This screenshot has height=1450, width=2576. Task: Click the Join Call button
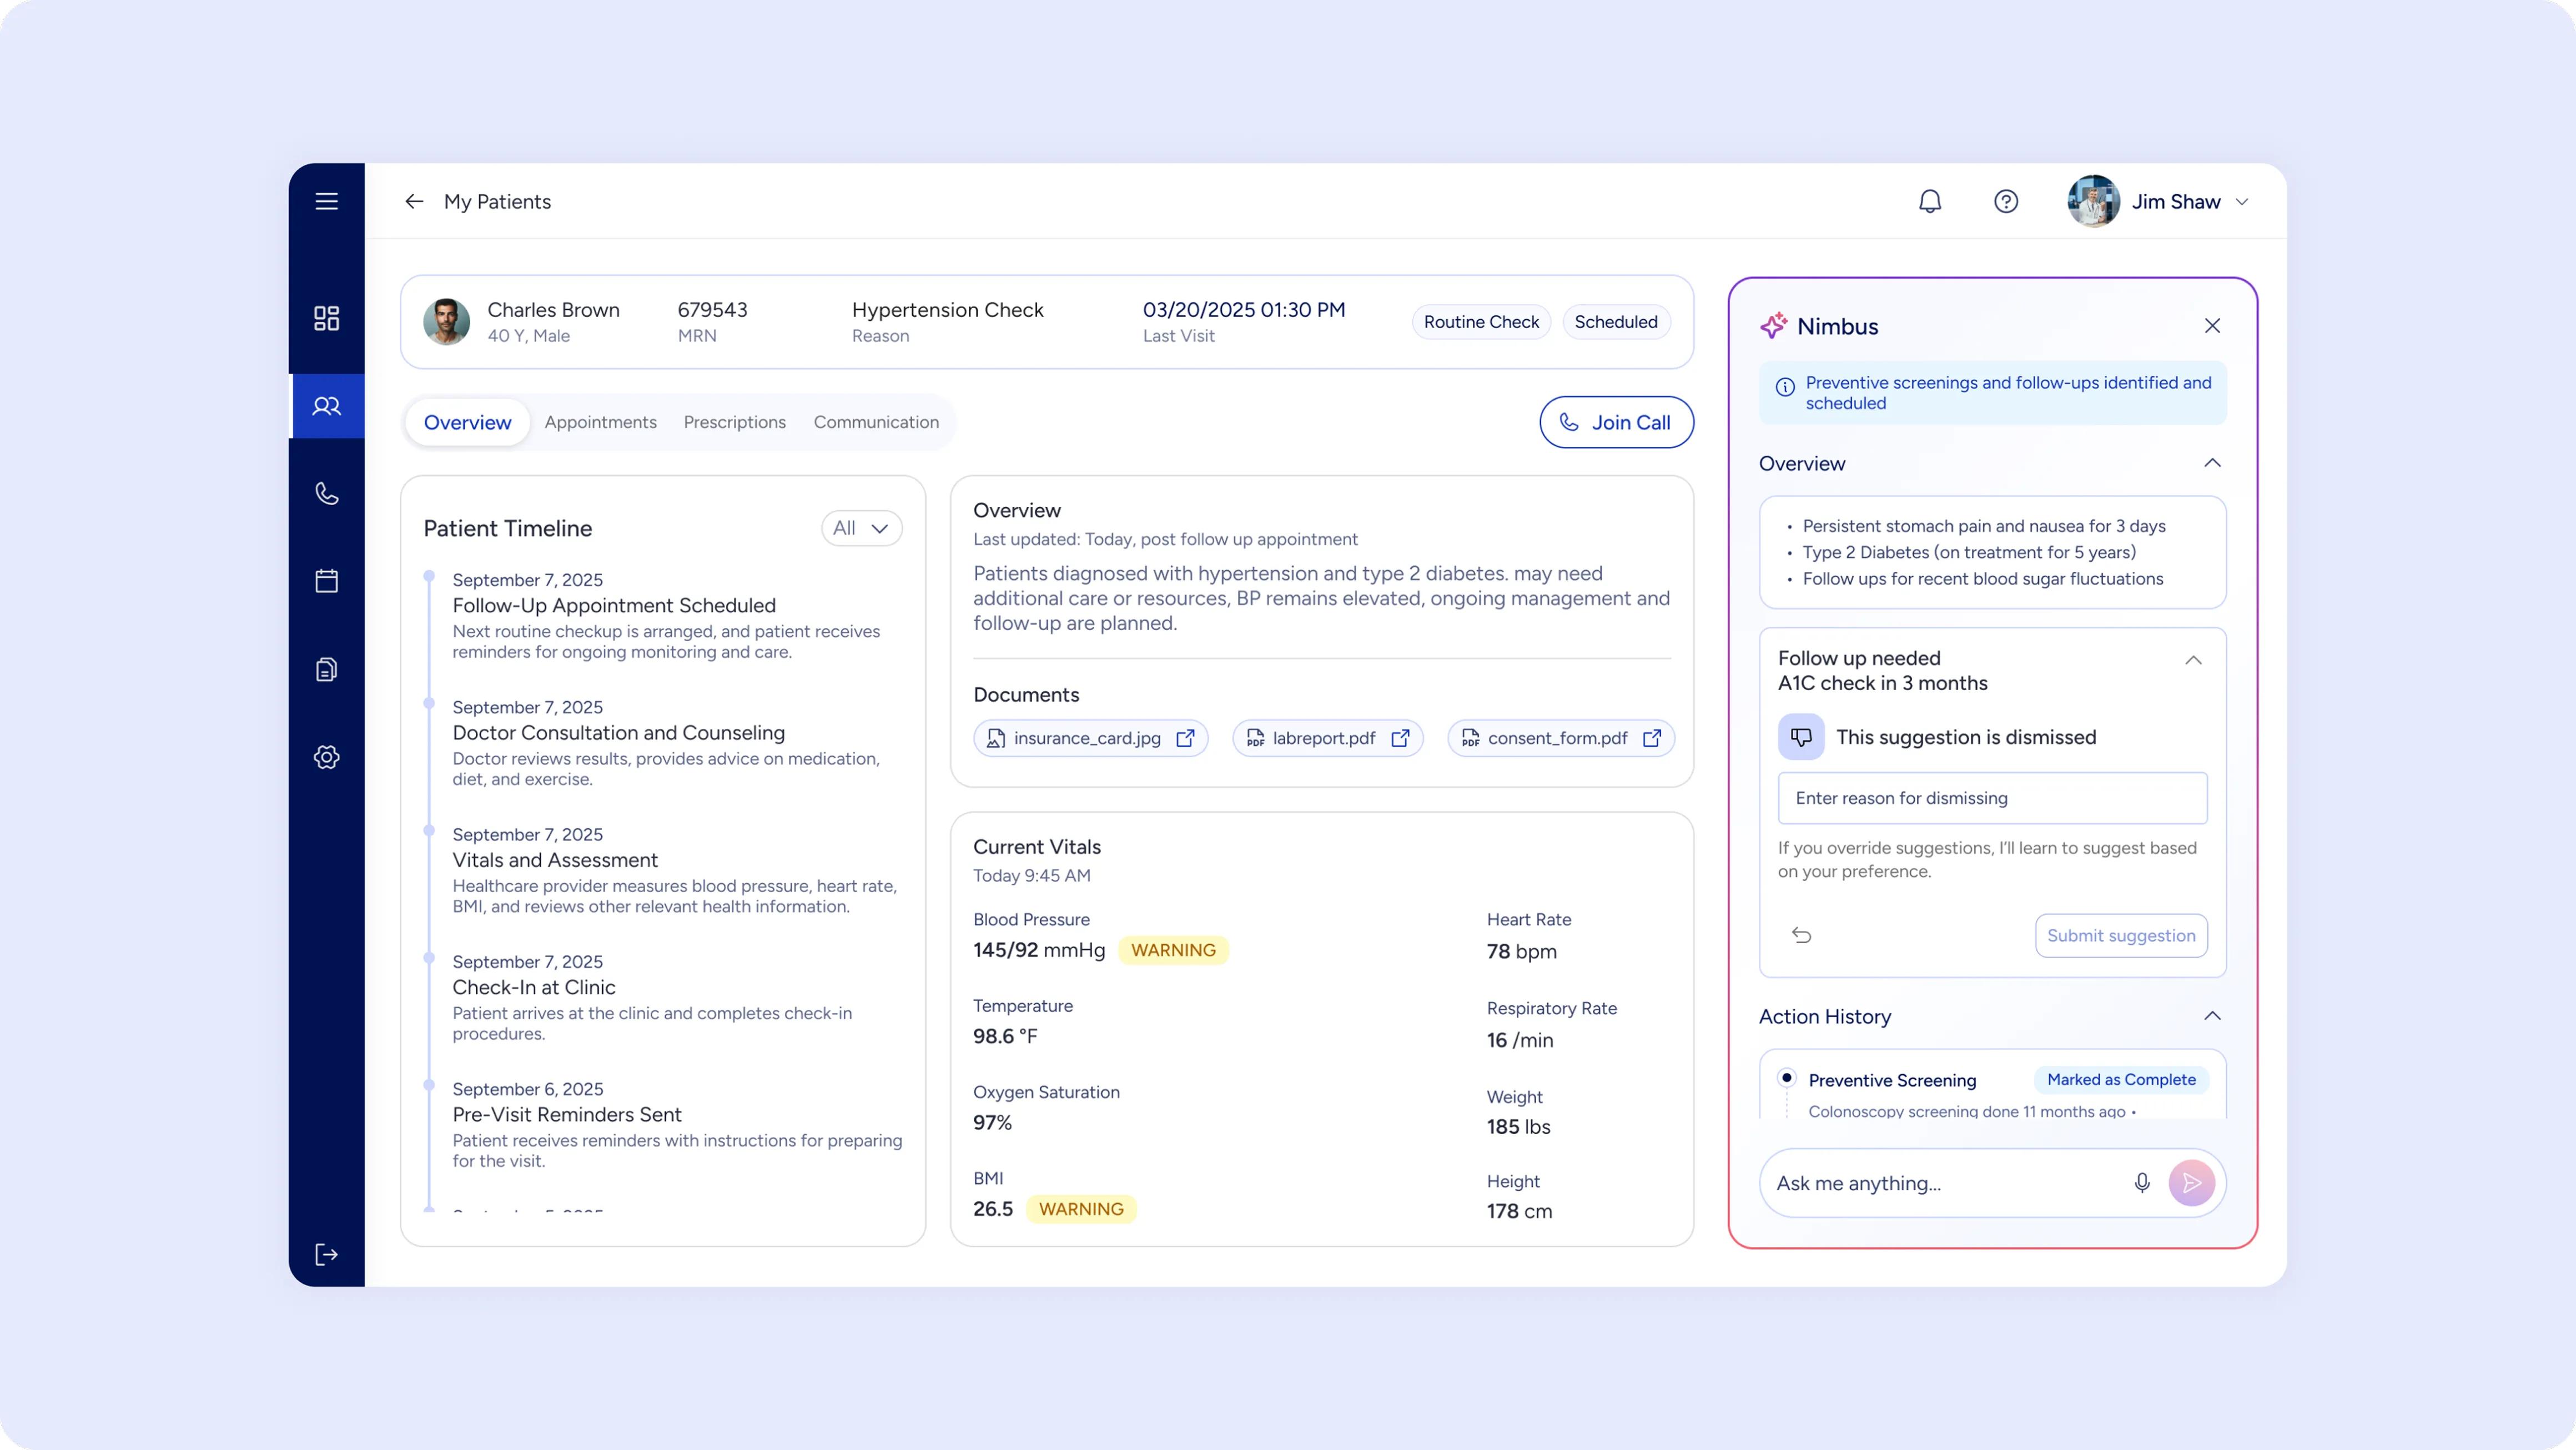point(1616,422)
